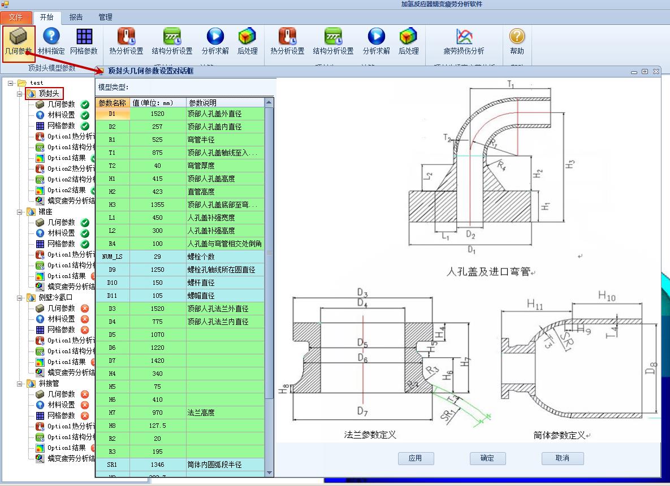The height and width of the screenshot is (486, 670).
Task: Select the 斜接管 tree node label
Action: [x=49, y=384]
